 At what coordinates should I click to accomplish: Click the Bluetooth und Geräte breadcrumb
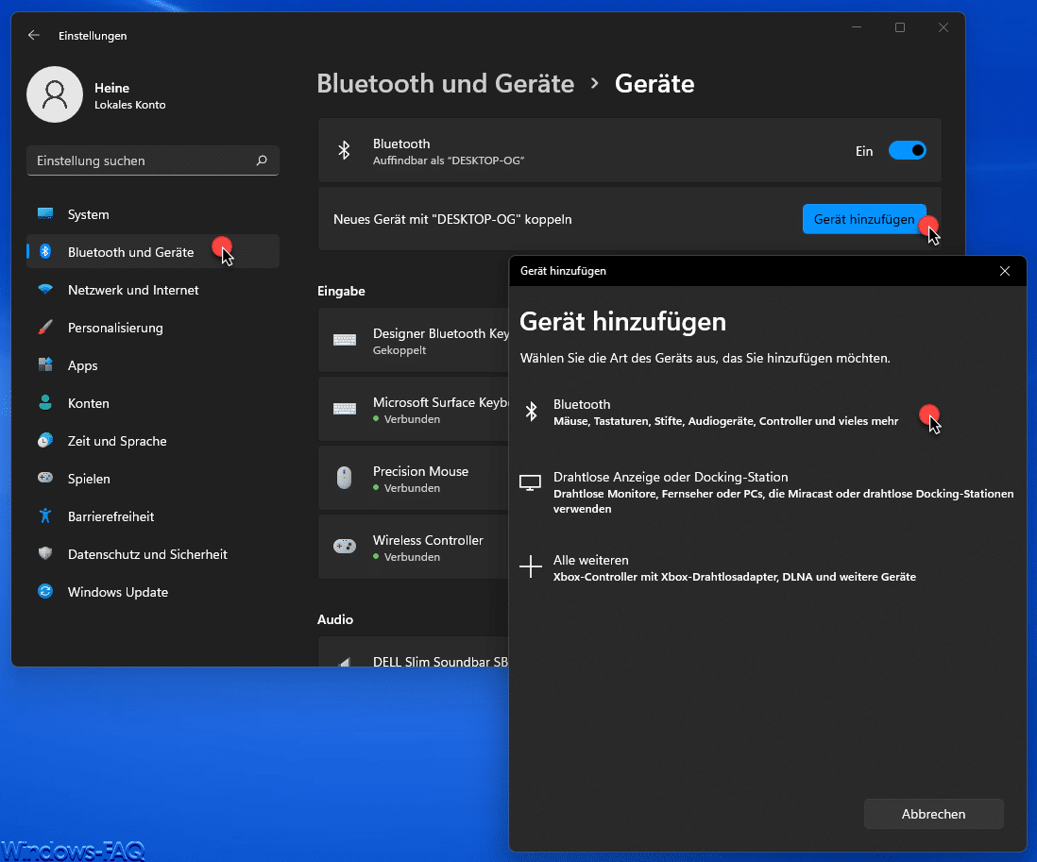[445, 83]
